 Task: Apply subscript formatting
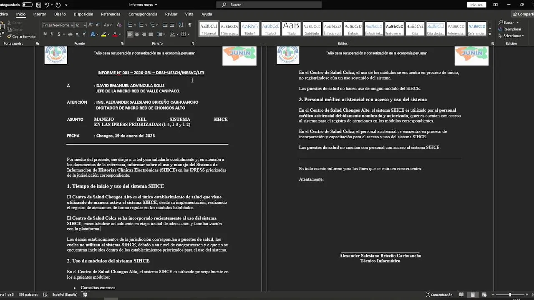pyautogui.click(x=77, y=34)
